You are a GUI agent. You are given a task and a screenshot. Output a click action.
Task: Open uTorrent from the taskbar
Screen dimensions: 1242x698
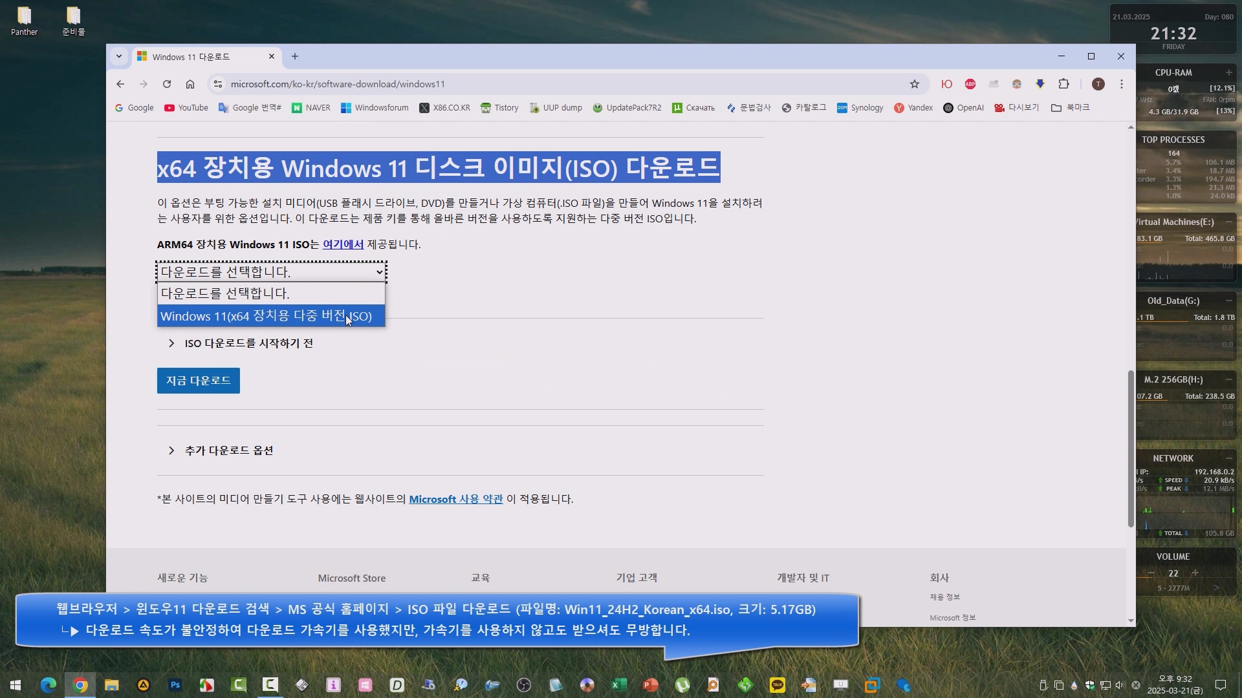[x=682, y=685]
